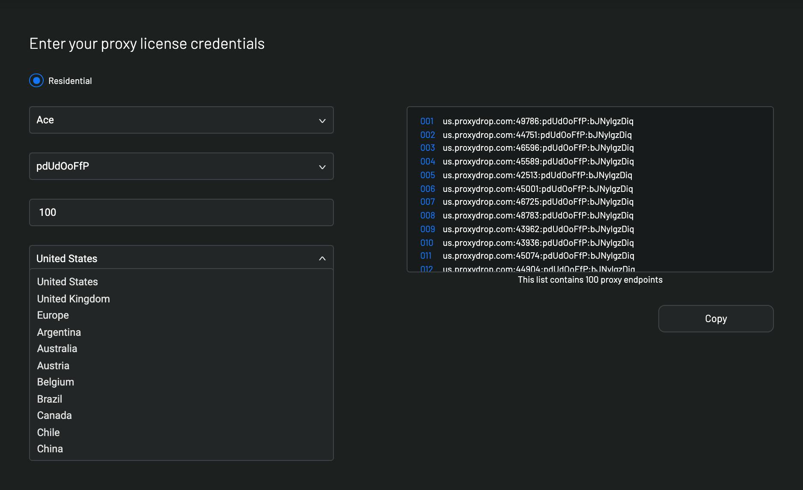Click proxy endpoint 005 with port 42513

tap(537, 175)
